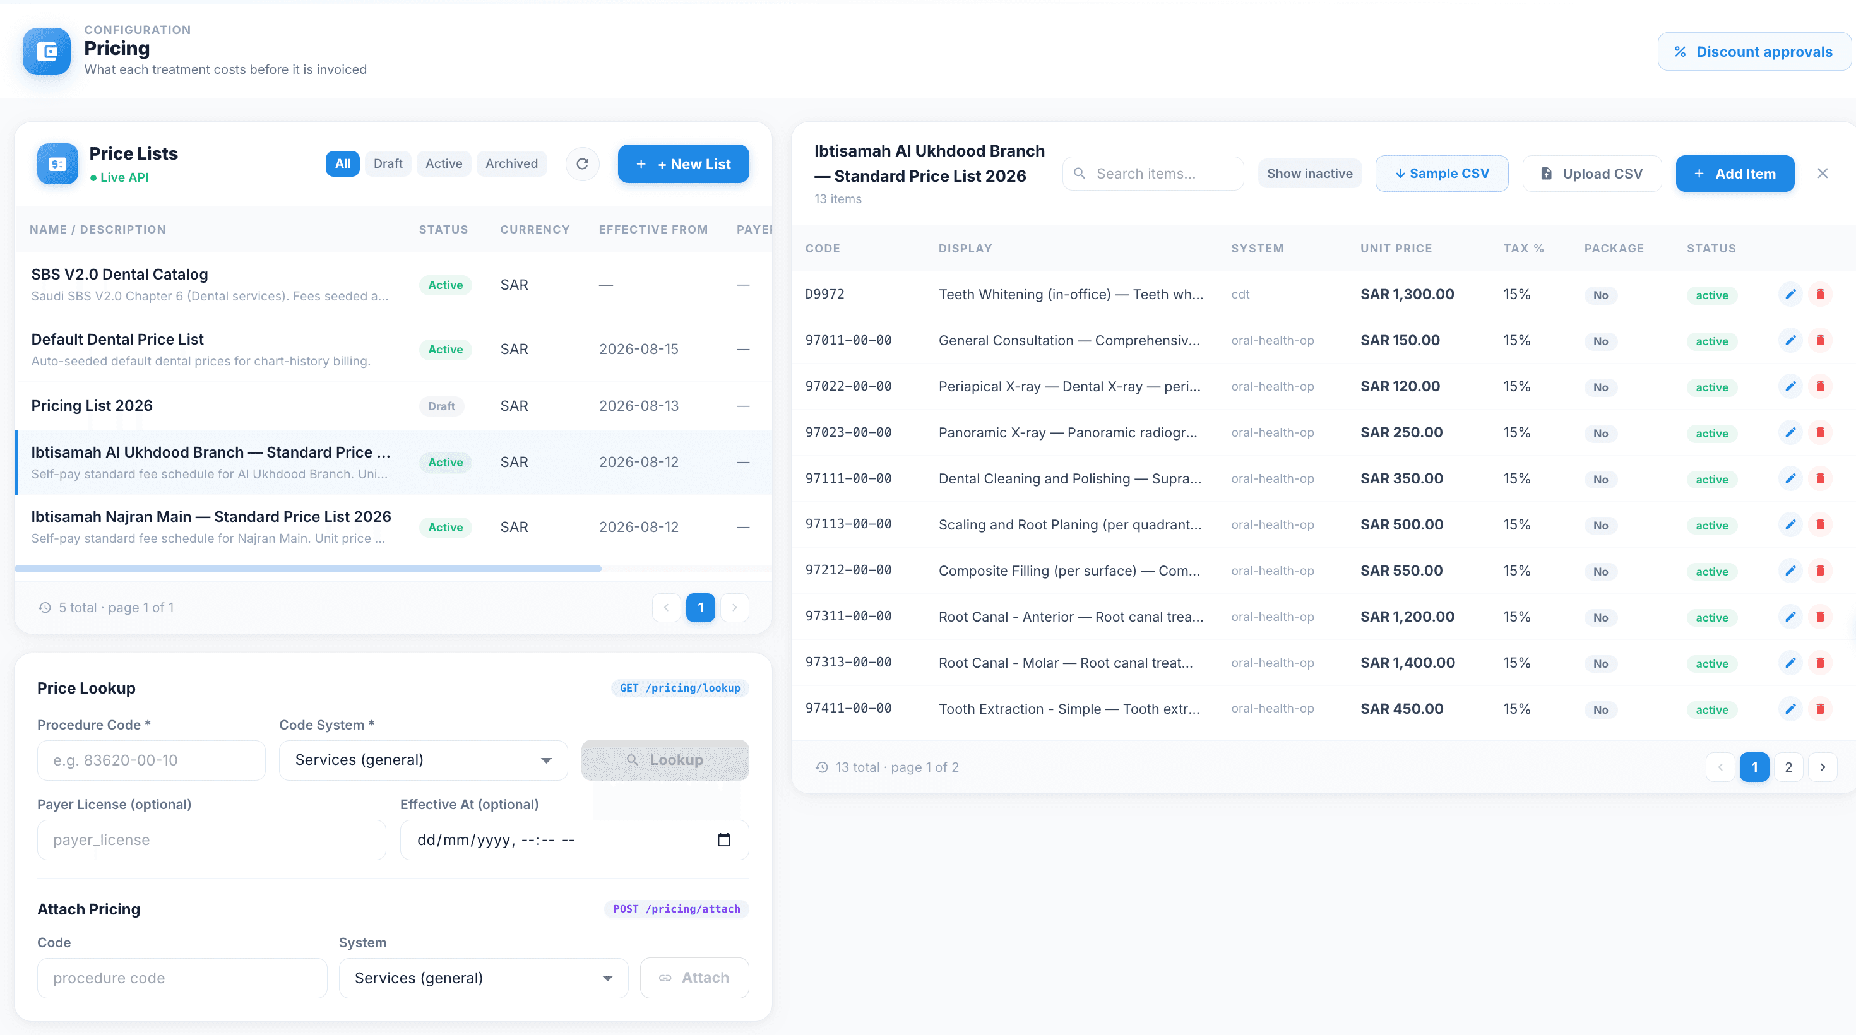Open System dropdown in Attach Pricing
The width and height of the screenshot is (1856, 1035).
pos(484,978)
